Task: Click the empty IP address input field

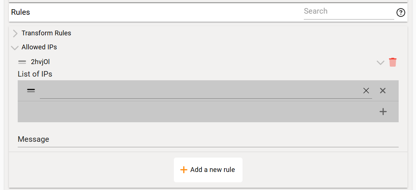Action: click(x=199, y=91)
